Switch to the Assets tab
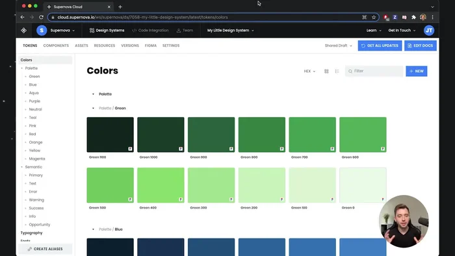Image resolution: width=455 pixels, height=256 pixels. 81,45
